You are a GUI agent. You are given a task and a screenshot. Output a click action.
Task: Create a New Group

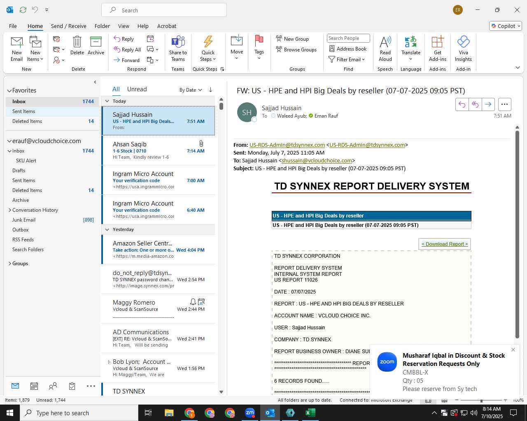point(292,39)
